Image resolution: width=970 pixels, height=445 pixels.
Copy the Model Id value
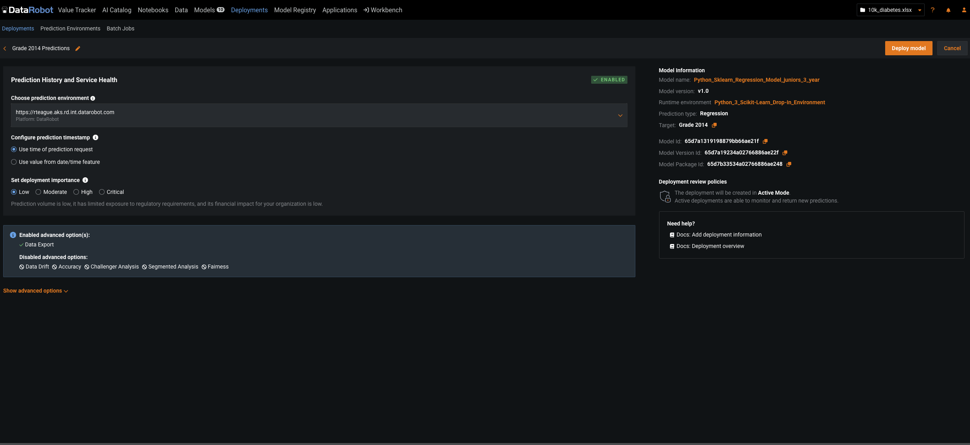765,141
